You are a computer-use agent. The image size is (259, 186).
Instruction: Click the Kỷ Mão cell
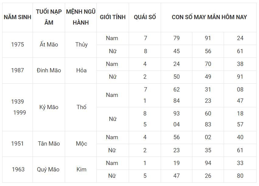coord(49,107)
